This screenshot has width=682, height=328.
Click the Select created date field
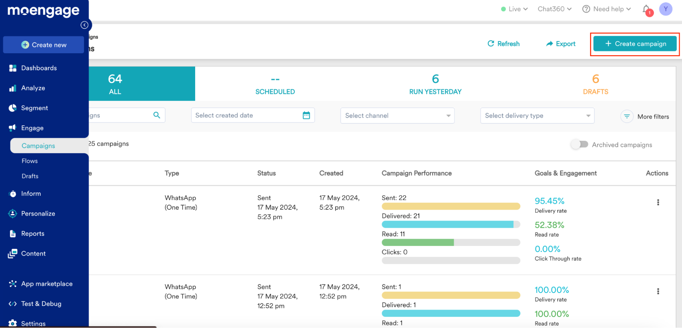[253, 115]
